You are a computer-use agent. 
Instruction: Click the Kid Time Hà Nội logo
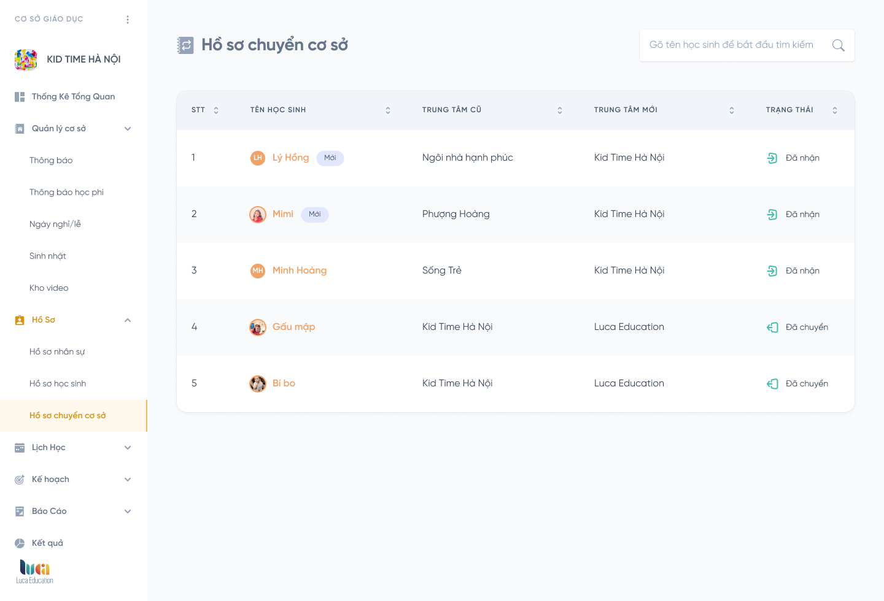[x=26, y=59]
